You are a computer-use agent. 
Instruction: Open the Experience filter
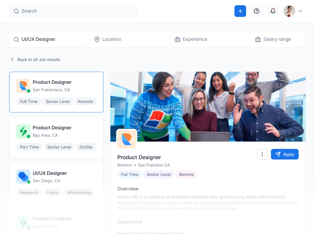pos(209,39)
